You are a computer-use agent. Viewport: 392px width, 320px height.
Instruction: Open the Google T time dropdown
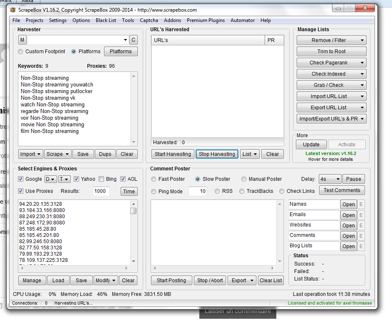click(64, 179)
